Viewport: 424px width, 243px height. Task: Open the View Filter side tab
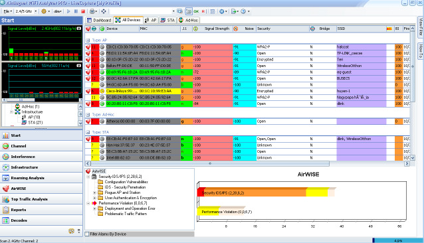[x=421, y=27]
